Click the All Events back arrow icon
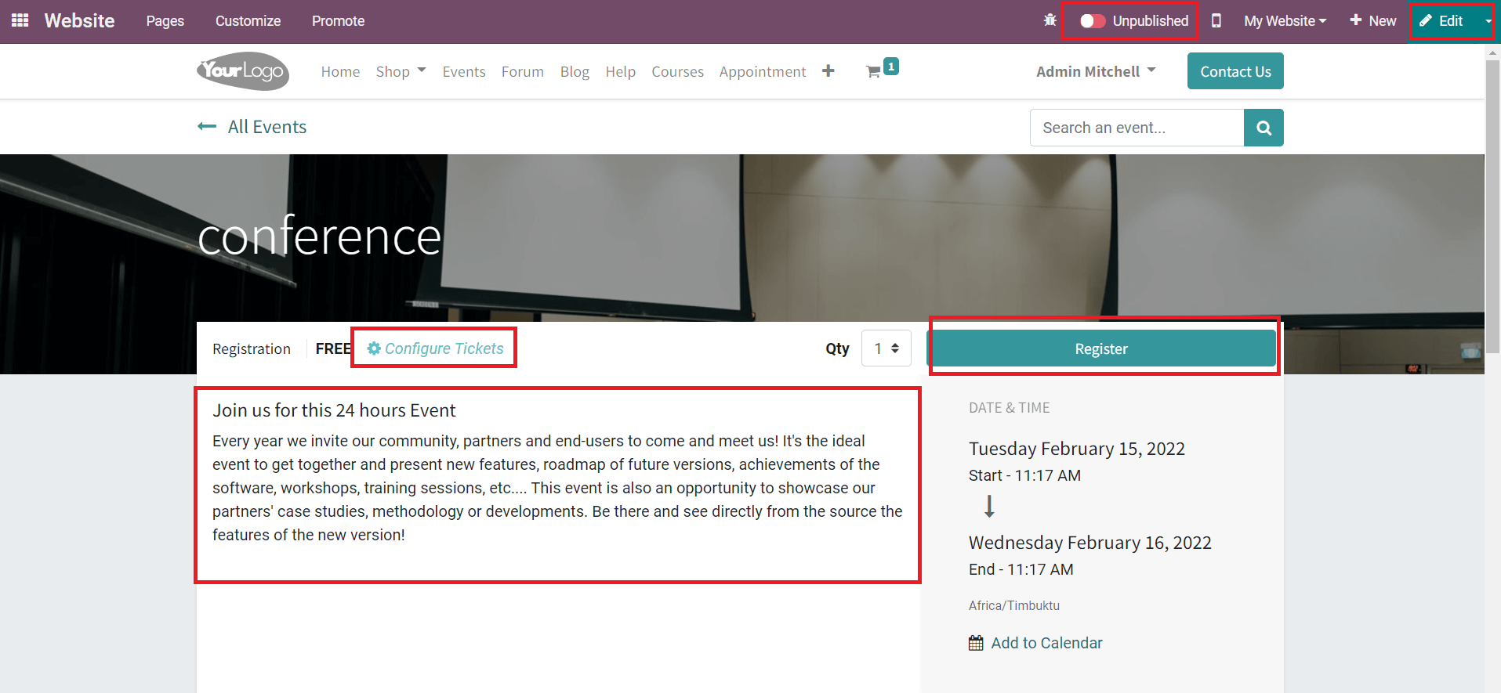This screenshot has width=1501, height=693. coord(207,126)
